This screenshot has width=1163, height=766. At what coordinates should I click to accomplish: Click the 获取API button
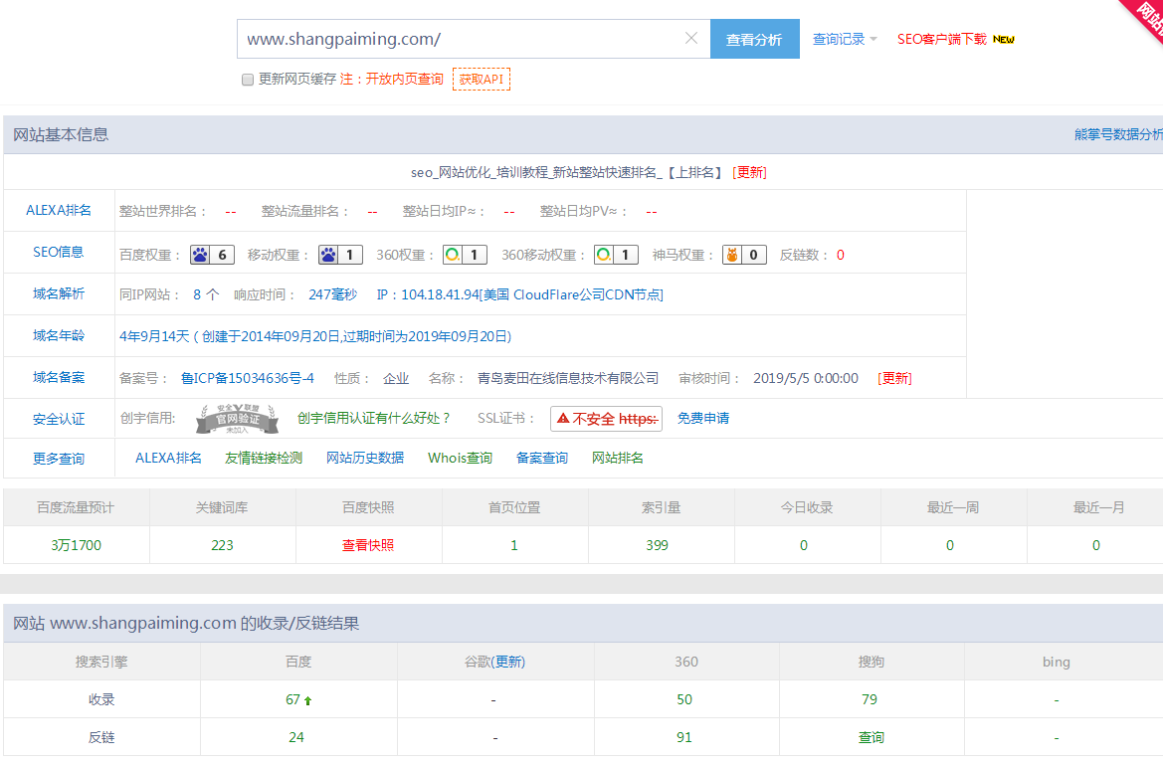pyautogui.click(x=482, y=80)
